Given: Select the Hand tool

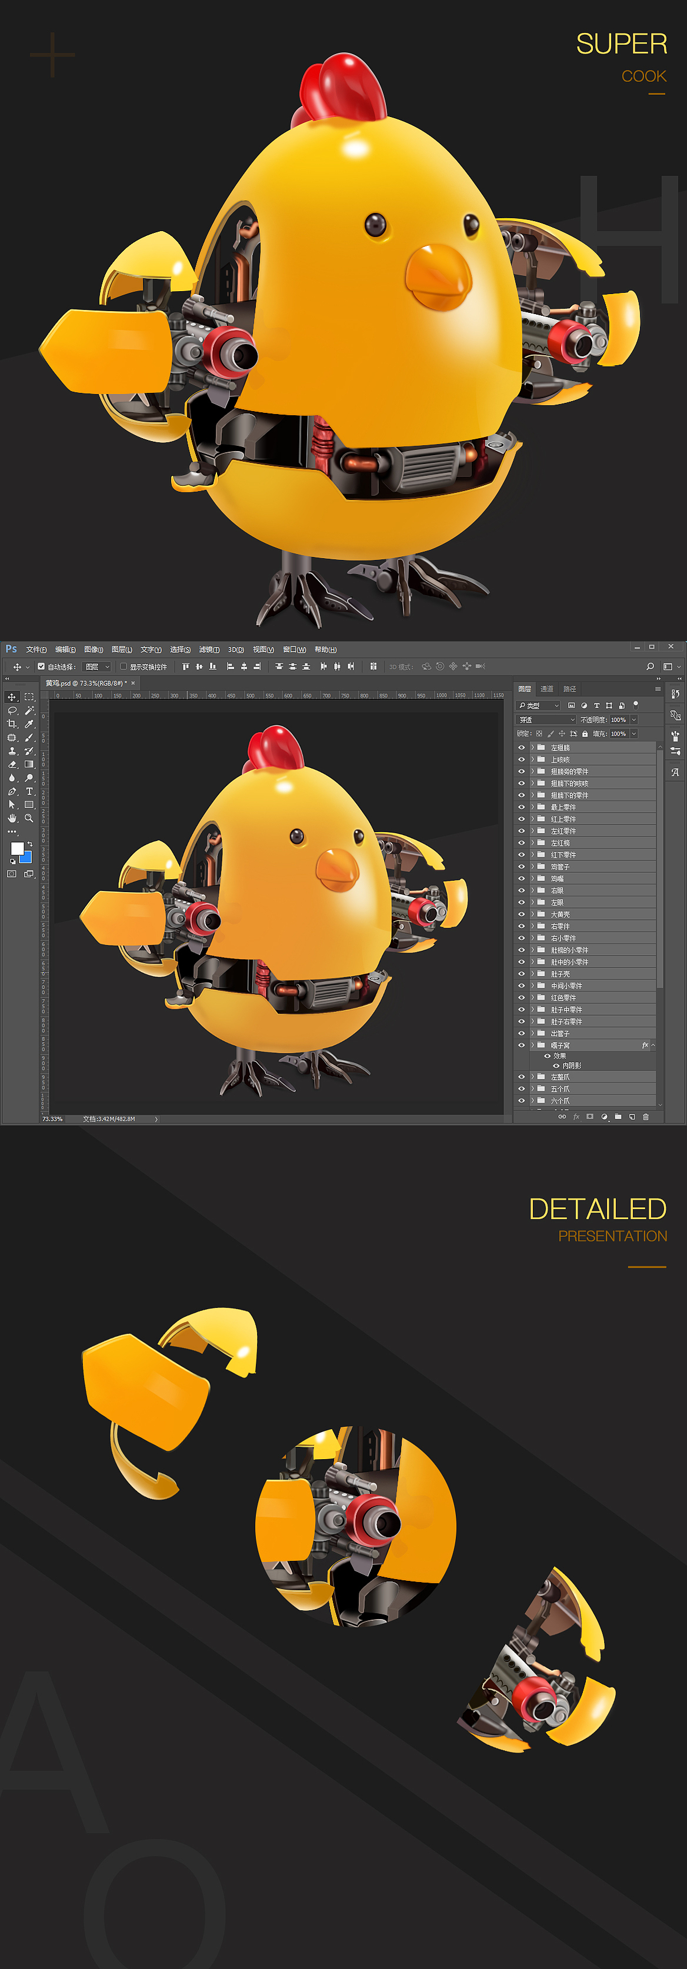Looking at the screenshot, I should point(11,818).
